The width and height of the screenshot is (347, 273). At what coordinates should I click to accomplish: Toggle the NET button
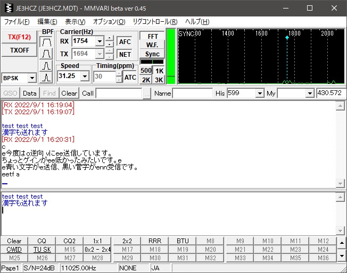click(125, 54)
